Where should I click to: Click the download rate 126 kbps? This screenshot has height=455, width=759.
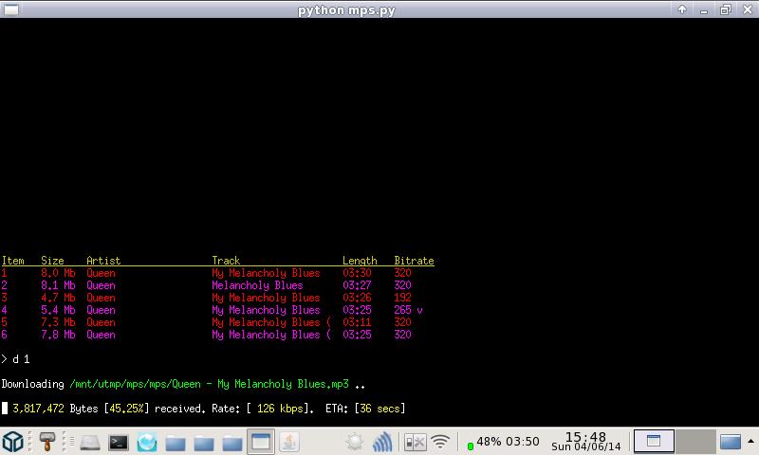coord(280,409)
